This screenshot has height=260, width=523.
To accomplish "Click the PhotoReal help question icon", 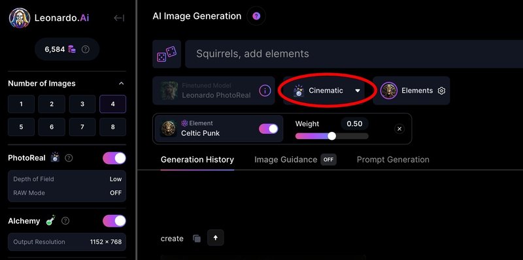I will [x=69, y=158].
